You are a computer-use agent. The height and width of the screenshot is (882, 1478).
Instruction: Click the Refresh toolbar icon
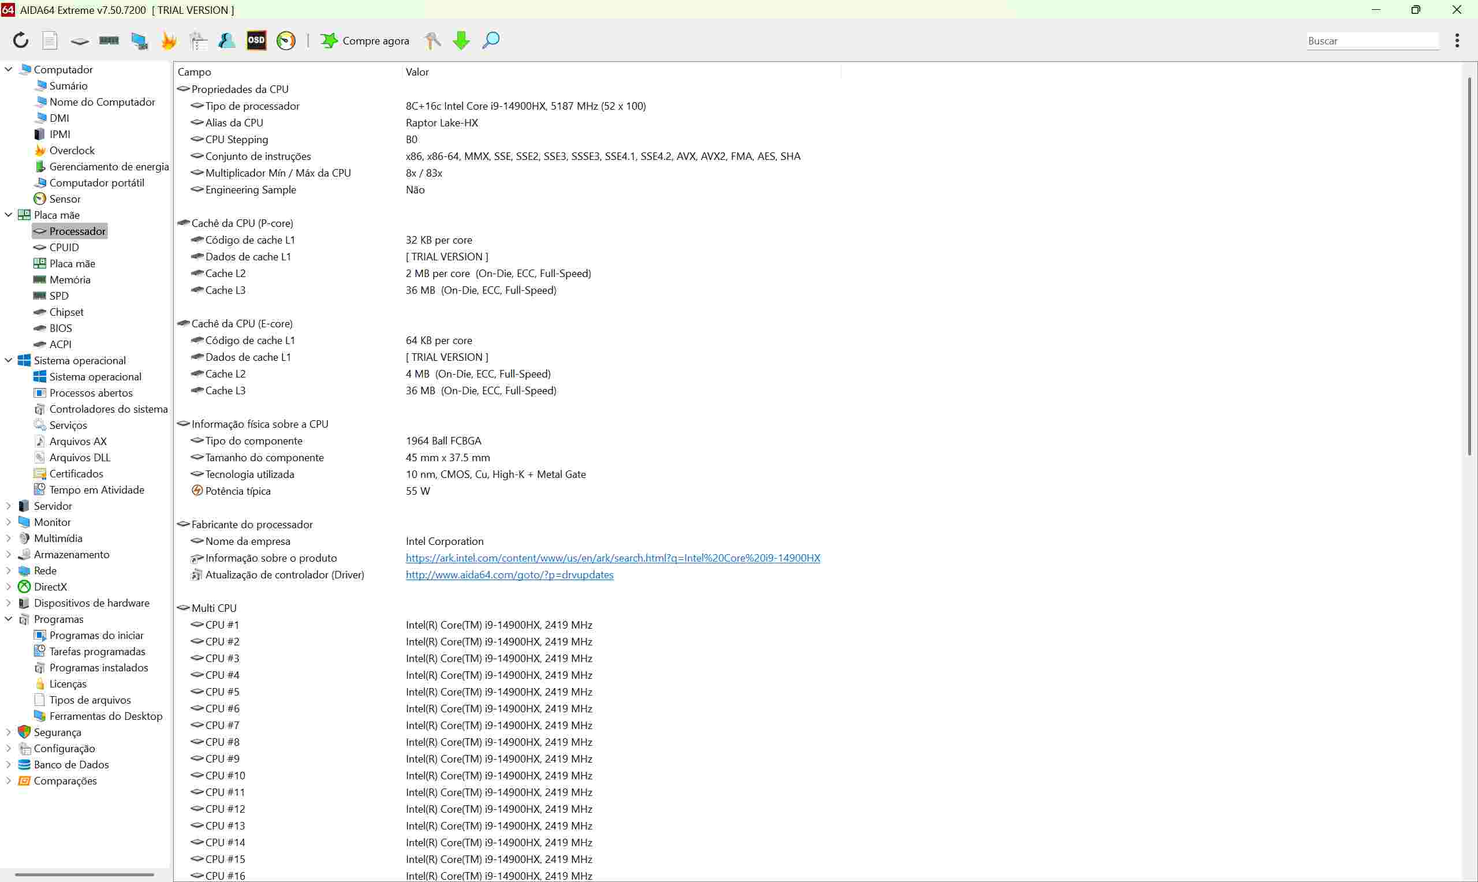tap(21, 40)
